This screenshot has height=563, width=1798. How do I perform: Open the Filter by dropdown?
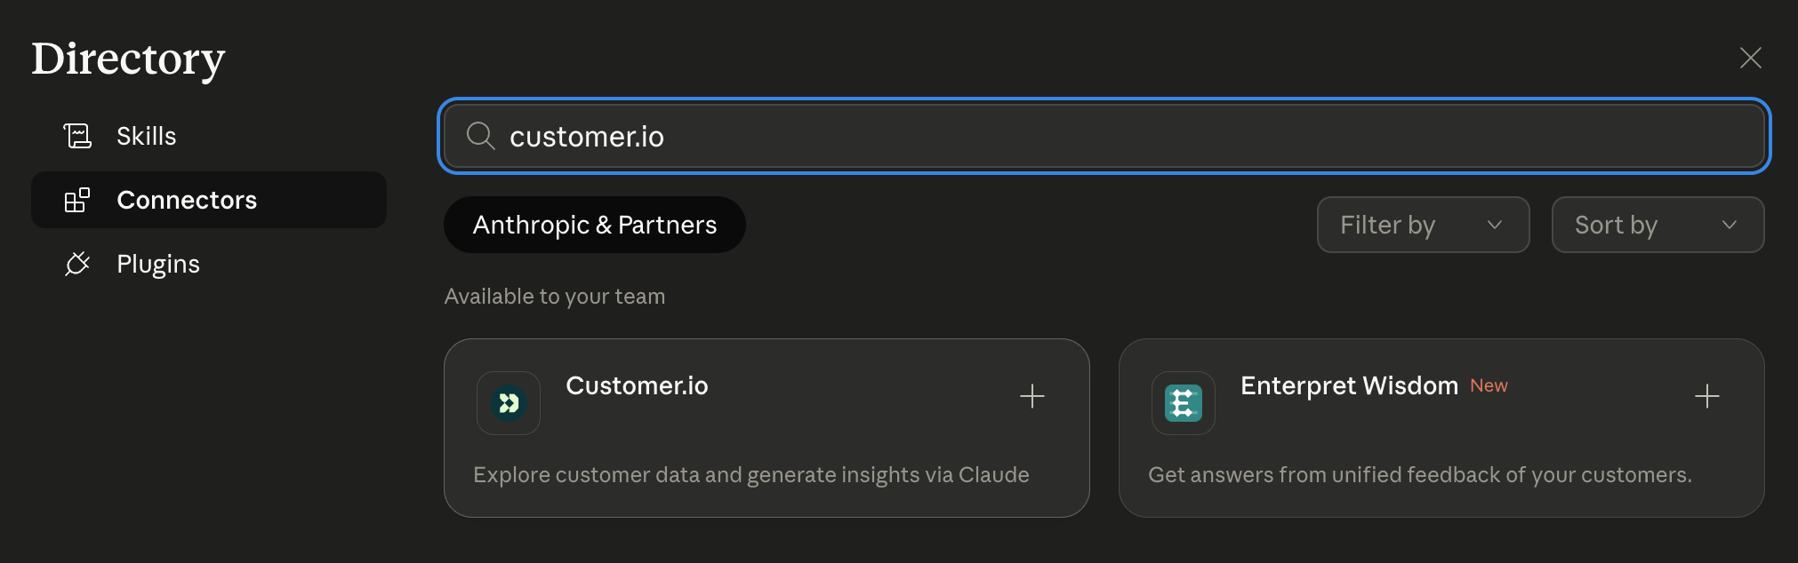[1423, 225]
